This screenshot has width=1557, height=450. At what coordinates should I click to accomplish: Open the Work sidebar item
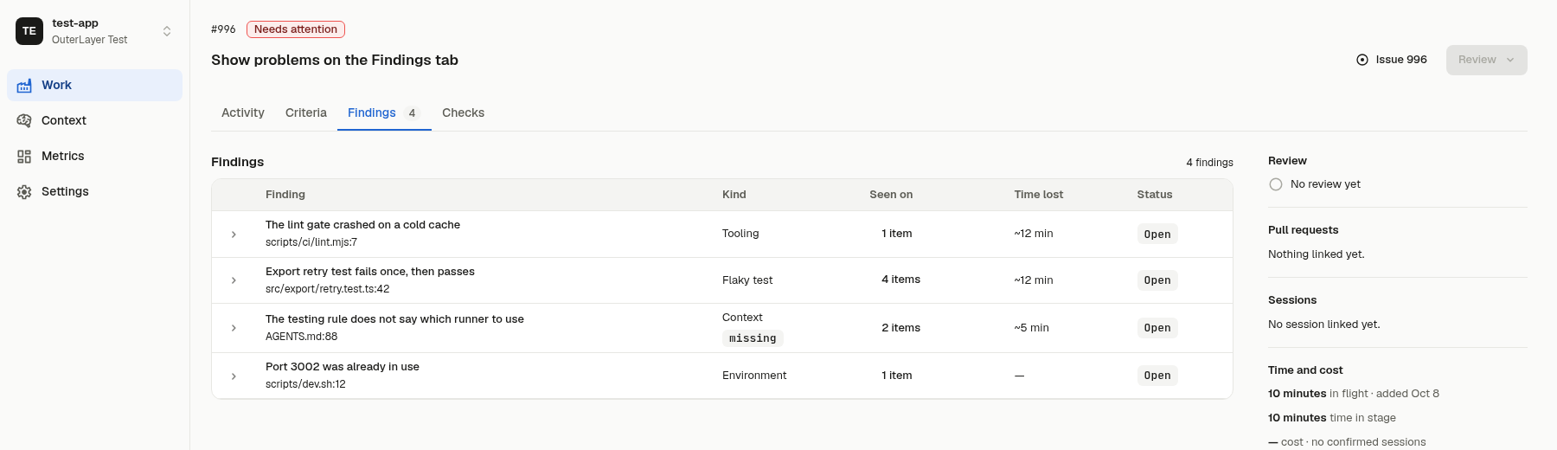tap(95, 86)
